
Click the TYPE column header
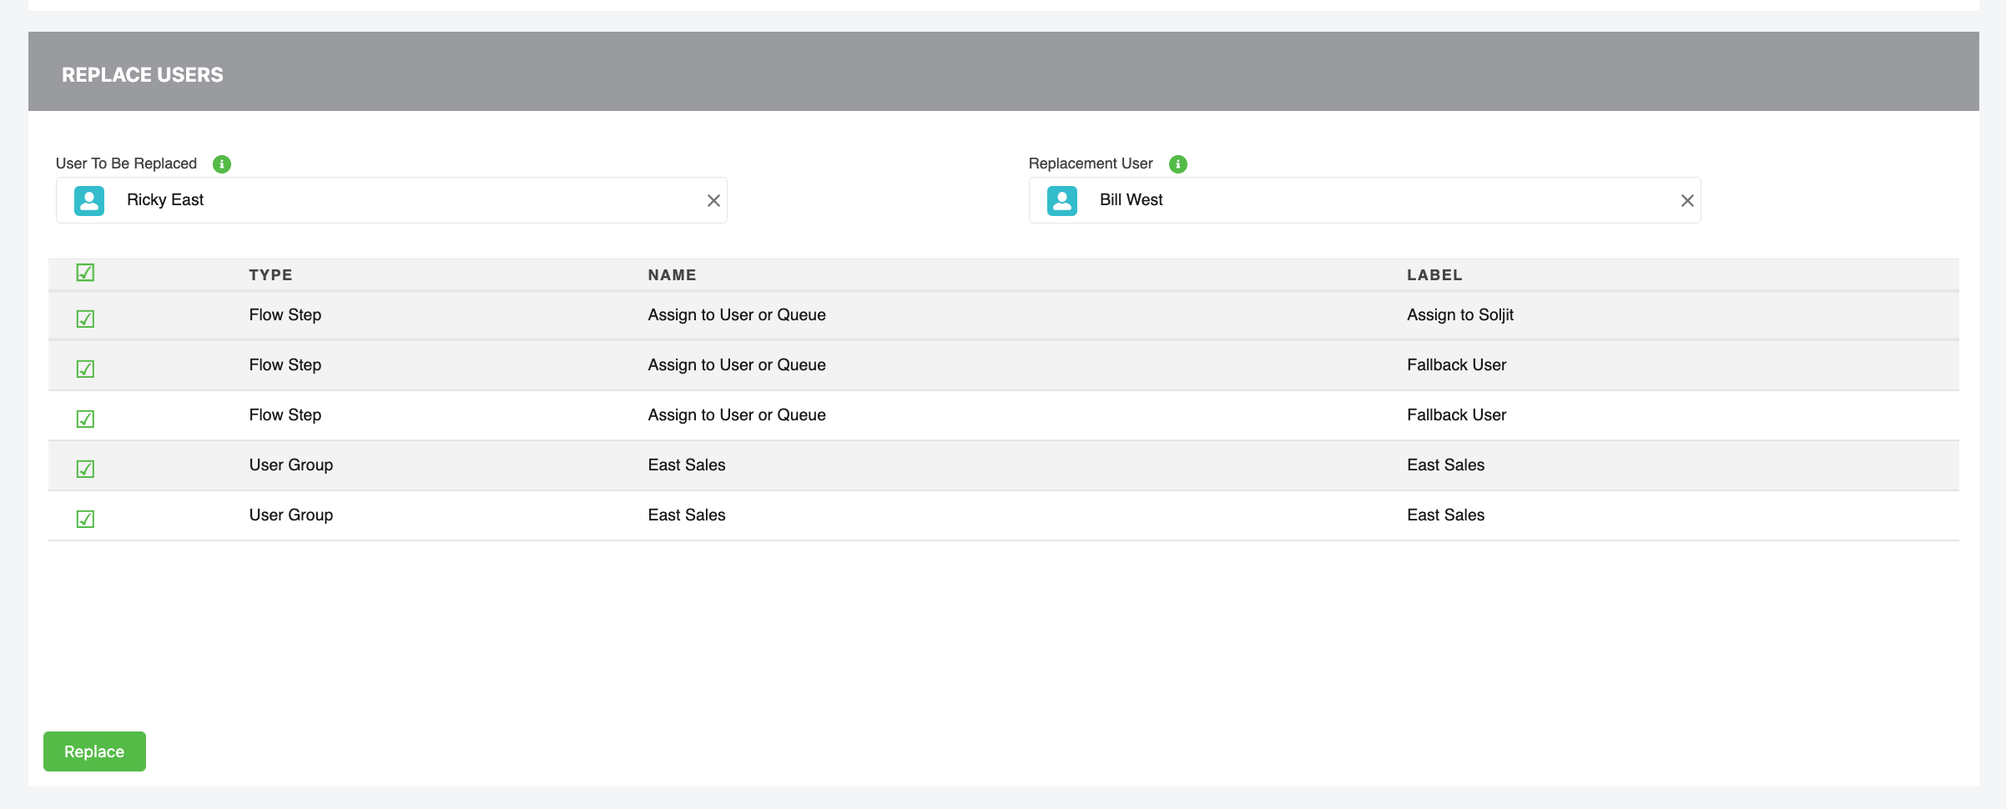[x=270, y=275]
